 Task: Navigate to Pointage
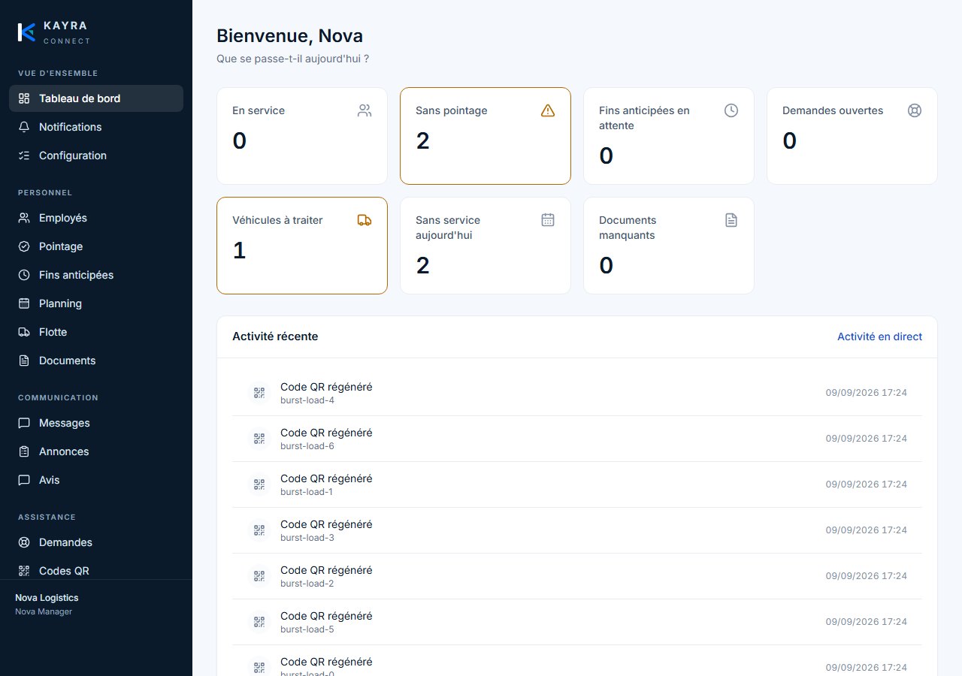pyautogui.click(x=96, y=246)
